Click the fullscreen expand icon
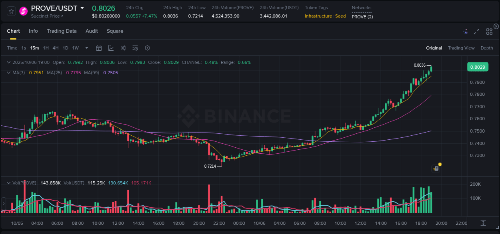Image resolution: width=500 pixels, height=234 pixels. (476, 31)
